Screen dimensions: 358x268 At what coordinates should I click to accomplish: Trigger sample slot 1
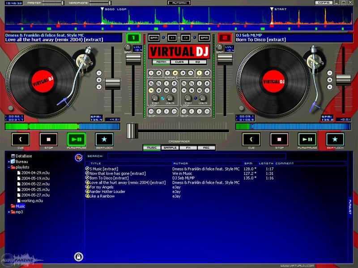(x=167, y=73)
